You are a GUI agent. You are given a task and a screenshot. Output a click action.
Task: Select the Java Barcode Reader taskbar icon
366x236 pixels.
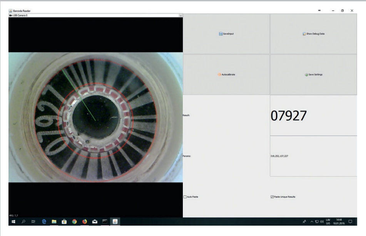point(115,221)
